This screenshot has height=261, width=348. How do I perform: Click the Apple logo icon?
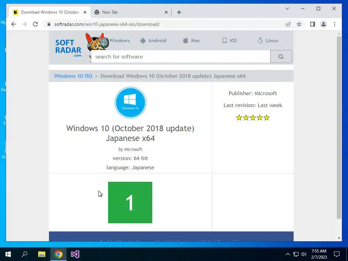[x=186, y=40]
